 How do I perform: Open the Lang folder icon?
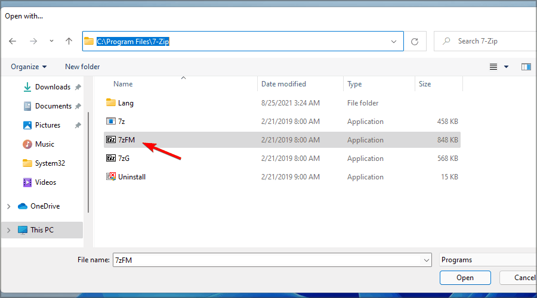click(111, 103)
